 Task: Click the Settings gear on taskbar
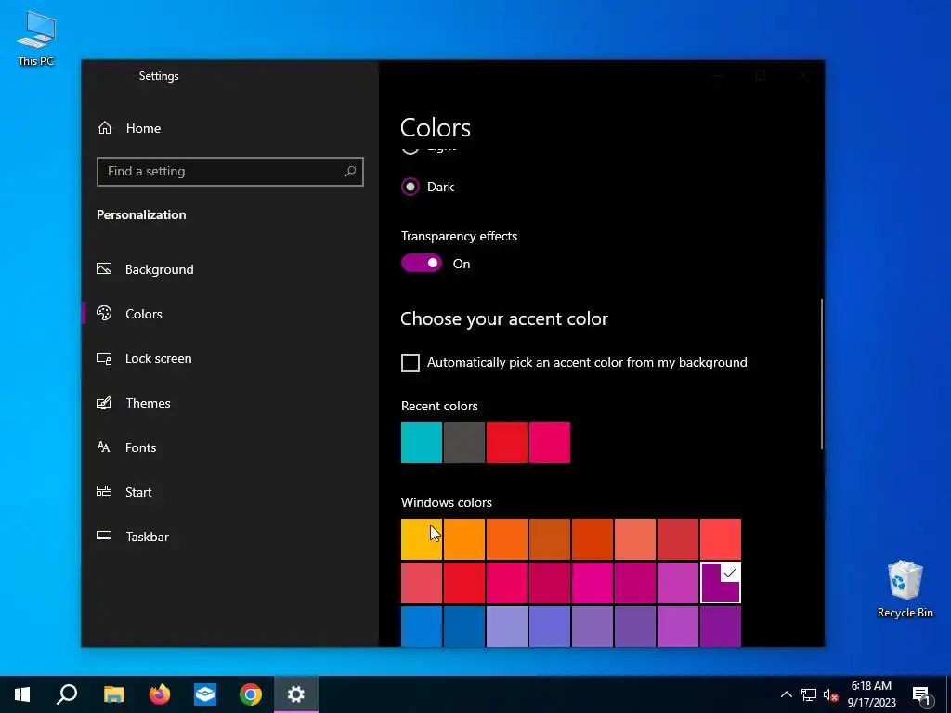point(296,694)
